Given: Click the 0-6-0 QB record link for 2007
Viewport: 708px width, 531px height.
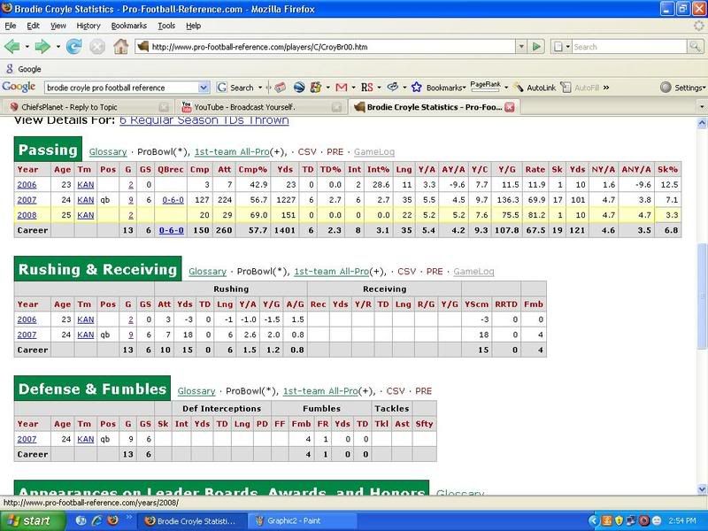Looking at the screenshot, I should click(173, 200).
